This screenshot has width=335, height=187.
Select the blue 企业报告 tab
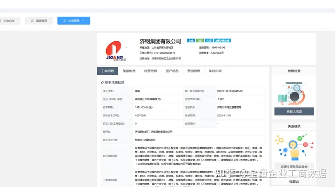pyautogui.click(x=74, y=21)
